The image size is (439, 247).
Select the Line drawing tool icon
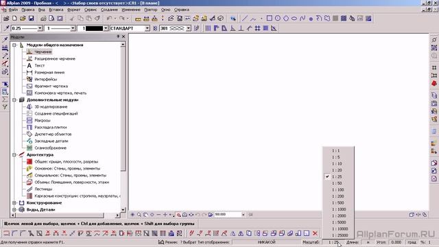pyautogui.click(x=245, y=19)
